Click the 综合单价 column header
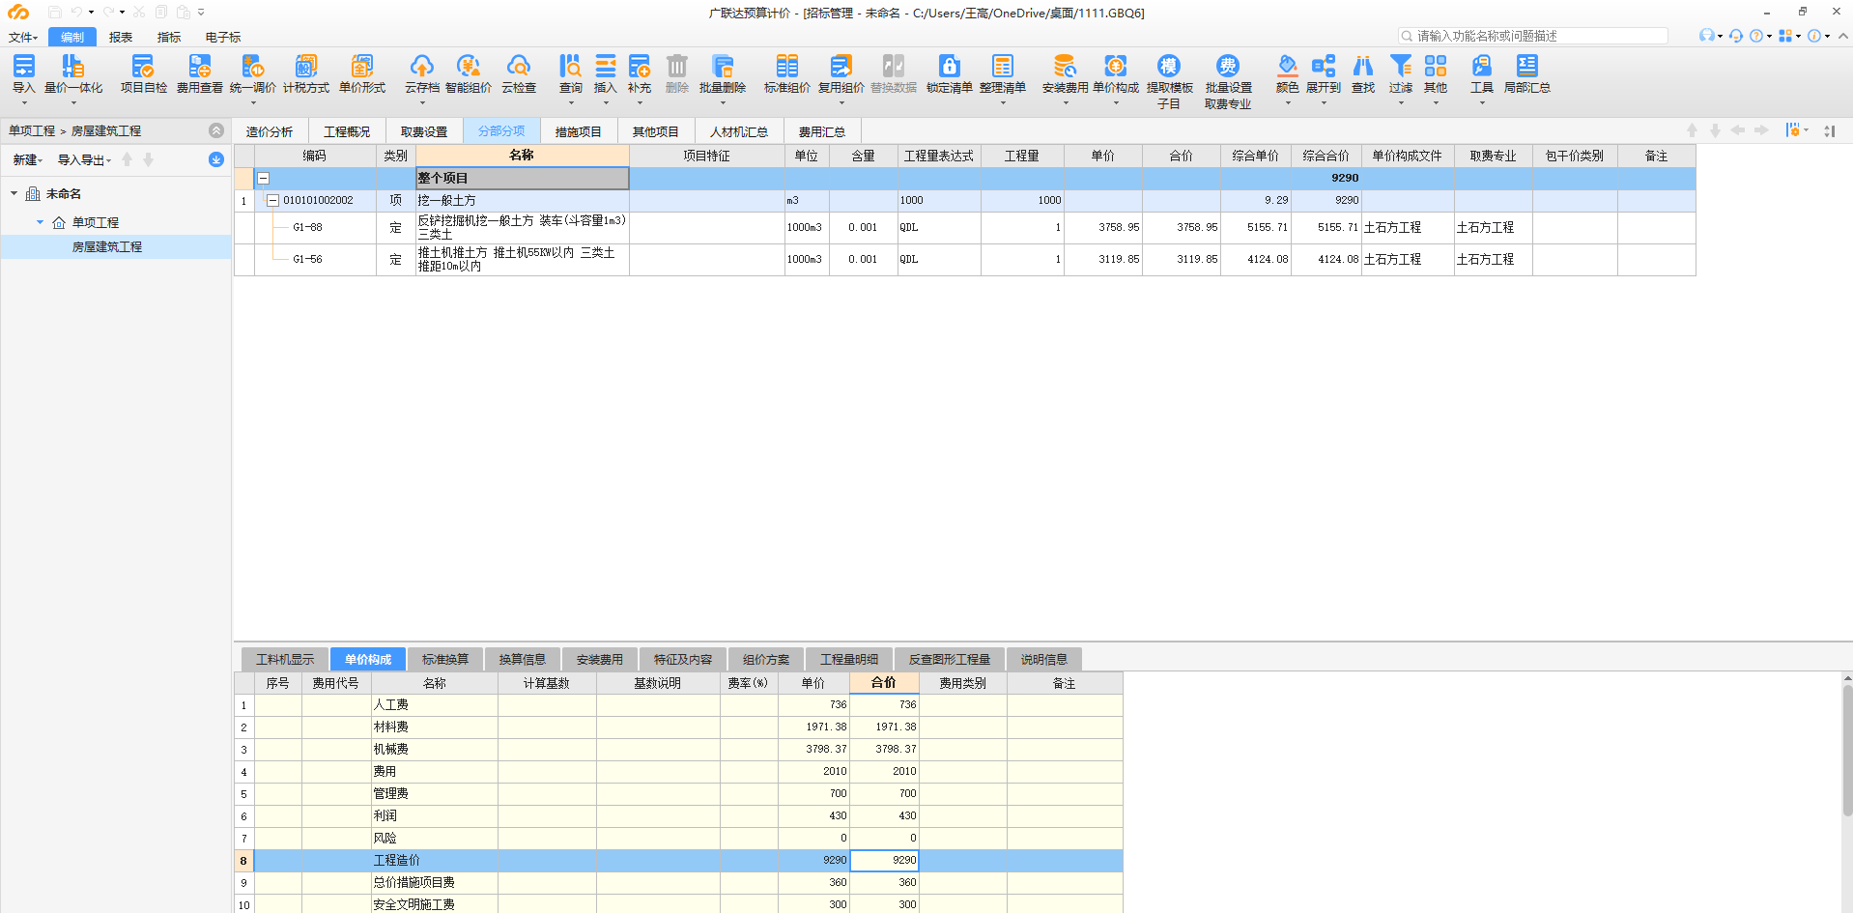 pyautogui.click(x=1255, y=156)
